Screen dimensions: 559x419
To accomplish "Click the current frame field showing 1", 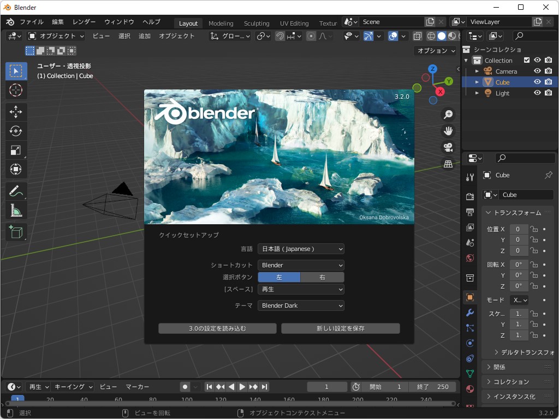I will tap(327, 386).
